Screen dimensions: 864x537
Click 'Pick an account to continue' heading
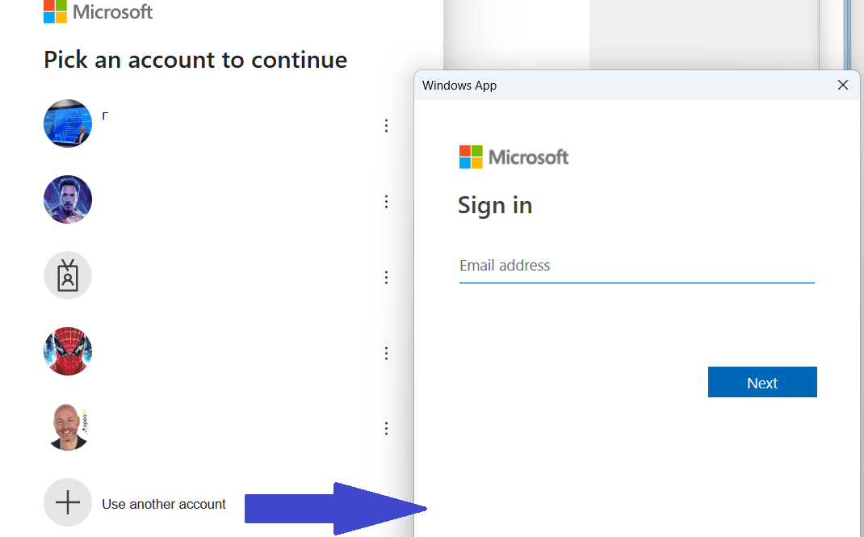195,60
